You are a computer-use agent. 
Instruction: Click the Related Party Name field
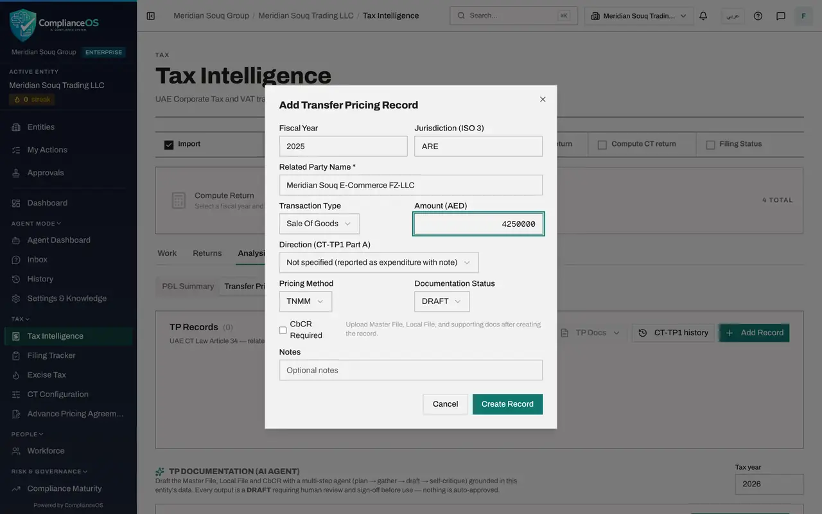pyautogui.click(x=411, y=185)
